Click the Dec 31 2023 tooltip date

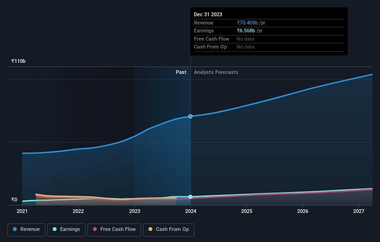(208, 14)
